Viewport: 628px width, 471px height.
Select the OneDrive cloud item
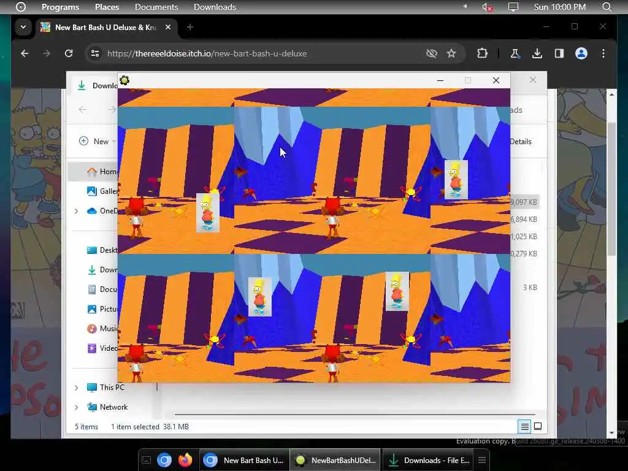(x=102, y=211)
